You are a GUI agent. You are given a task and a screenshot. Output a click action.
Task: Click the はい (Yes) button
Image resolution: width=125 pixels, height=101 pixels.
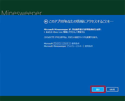[98, 89]
